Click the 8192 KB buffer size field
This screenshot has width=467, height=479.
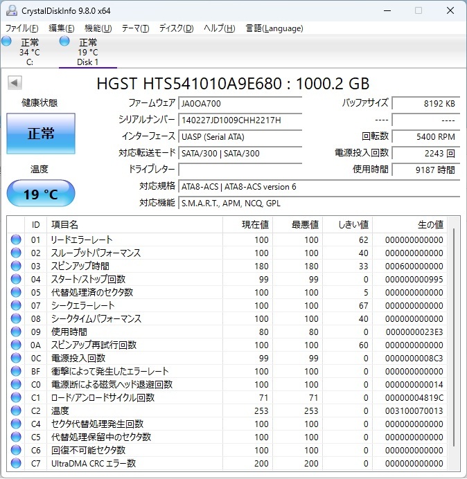coord(426,103)
